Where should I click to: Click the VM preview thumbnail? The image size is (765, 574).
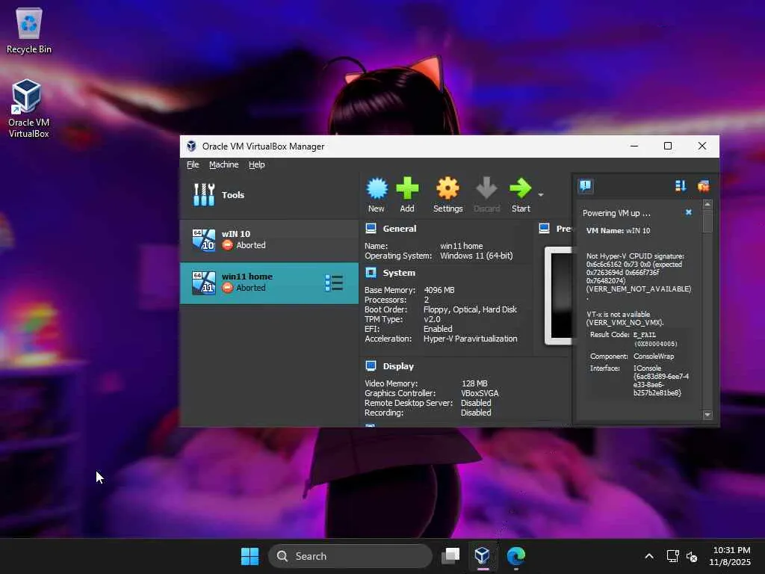pos(559,296)
